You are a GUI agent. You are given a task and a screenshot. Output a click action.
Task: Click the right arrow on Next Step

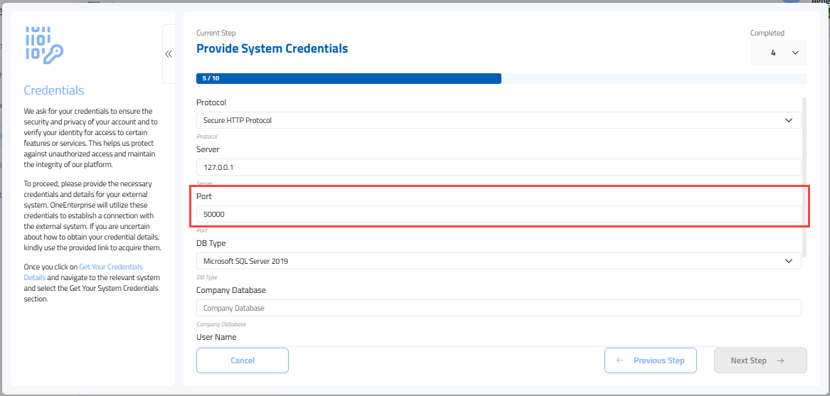click(x=780, y=360)
